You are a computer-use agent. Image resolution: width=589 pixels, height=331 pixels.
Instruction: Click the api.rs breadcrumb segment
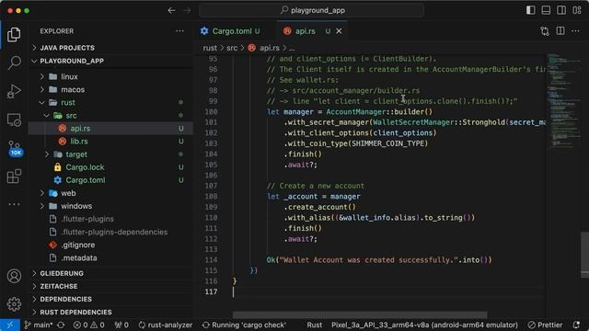point(264,48)
